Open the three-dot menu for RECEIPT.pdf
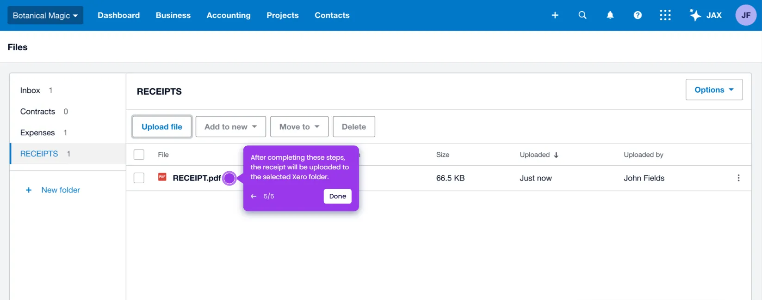 pyautogui.click(x=738, y=178)
